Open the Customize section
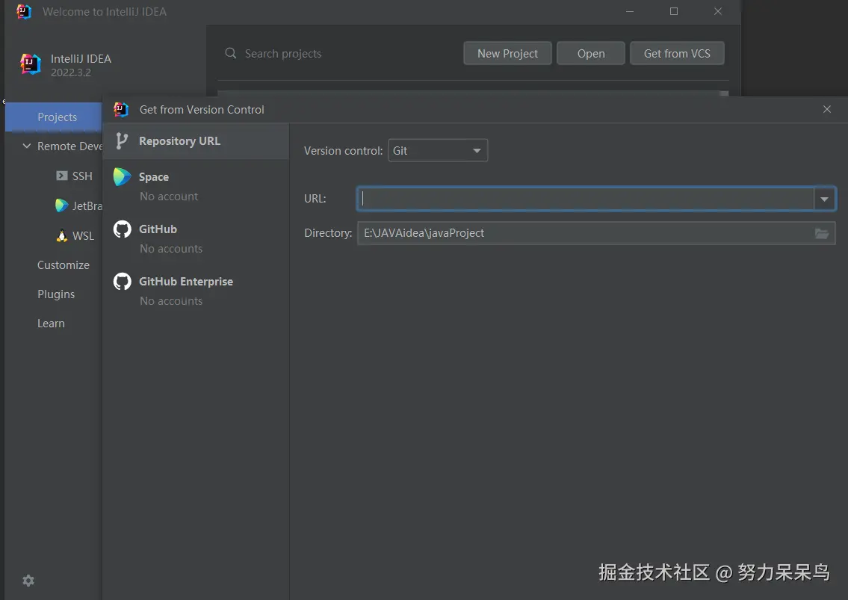The width and height of the screenshot is (848, 600). 64,265
